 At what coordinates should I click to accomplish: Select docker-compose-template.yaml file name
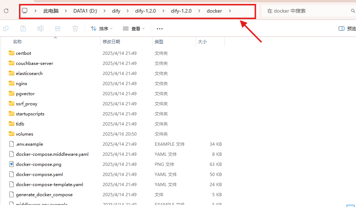(x=50, y=185)
